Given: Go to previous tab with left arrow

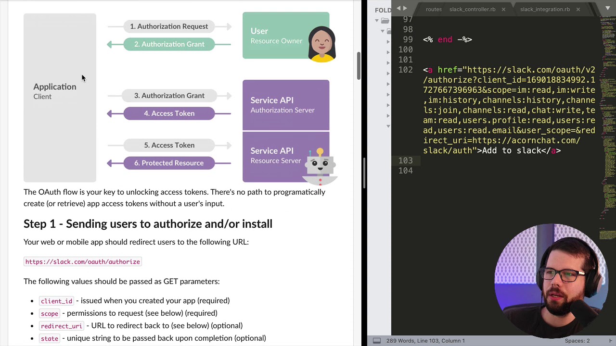Looking at the screenshot, I should (x=398, y=9).
